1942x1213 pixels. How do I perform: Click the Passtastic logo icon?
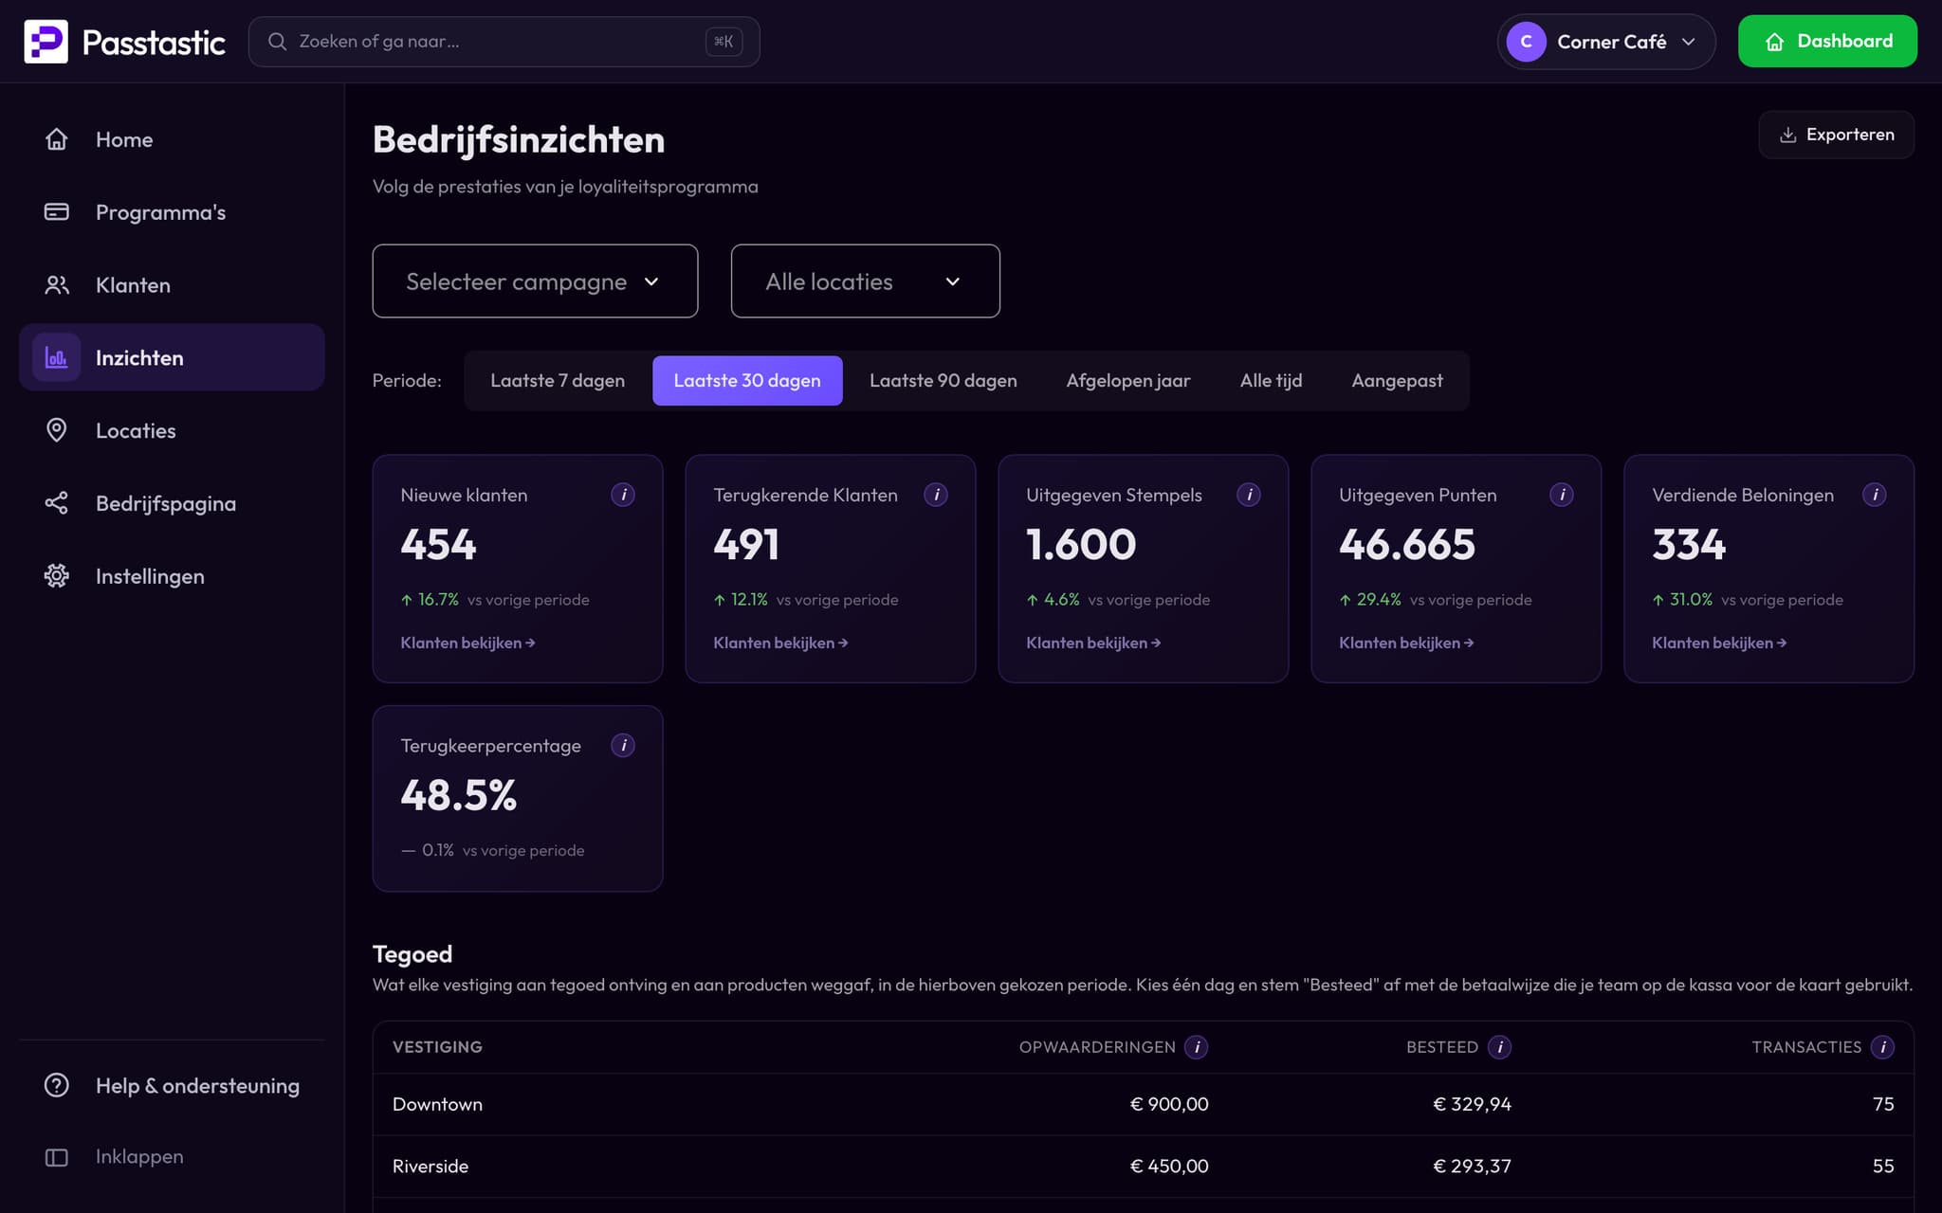tap(46, 42)
